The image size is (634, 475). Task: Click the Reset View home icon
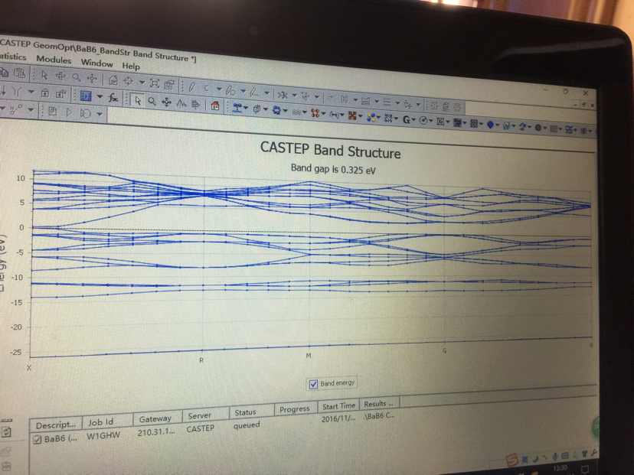(113, 80)
